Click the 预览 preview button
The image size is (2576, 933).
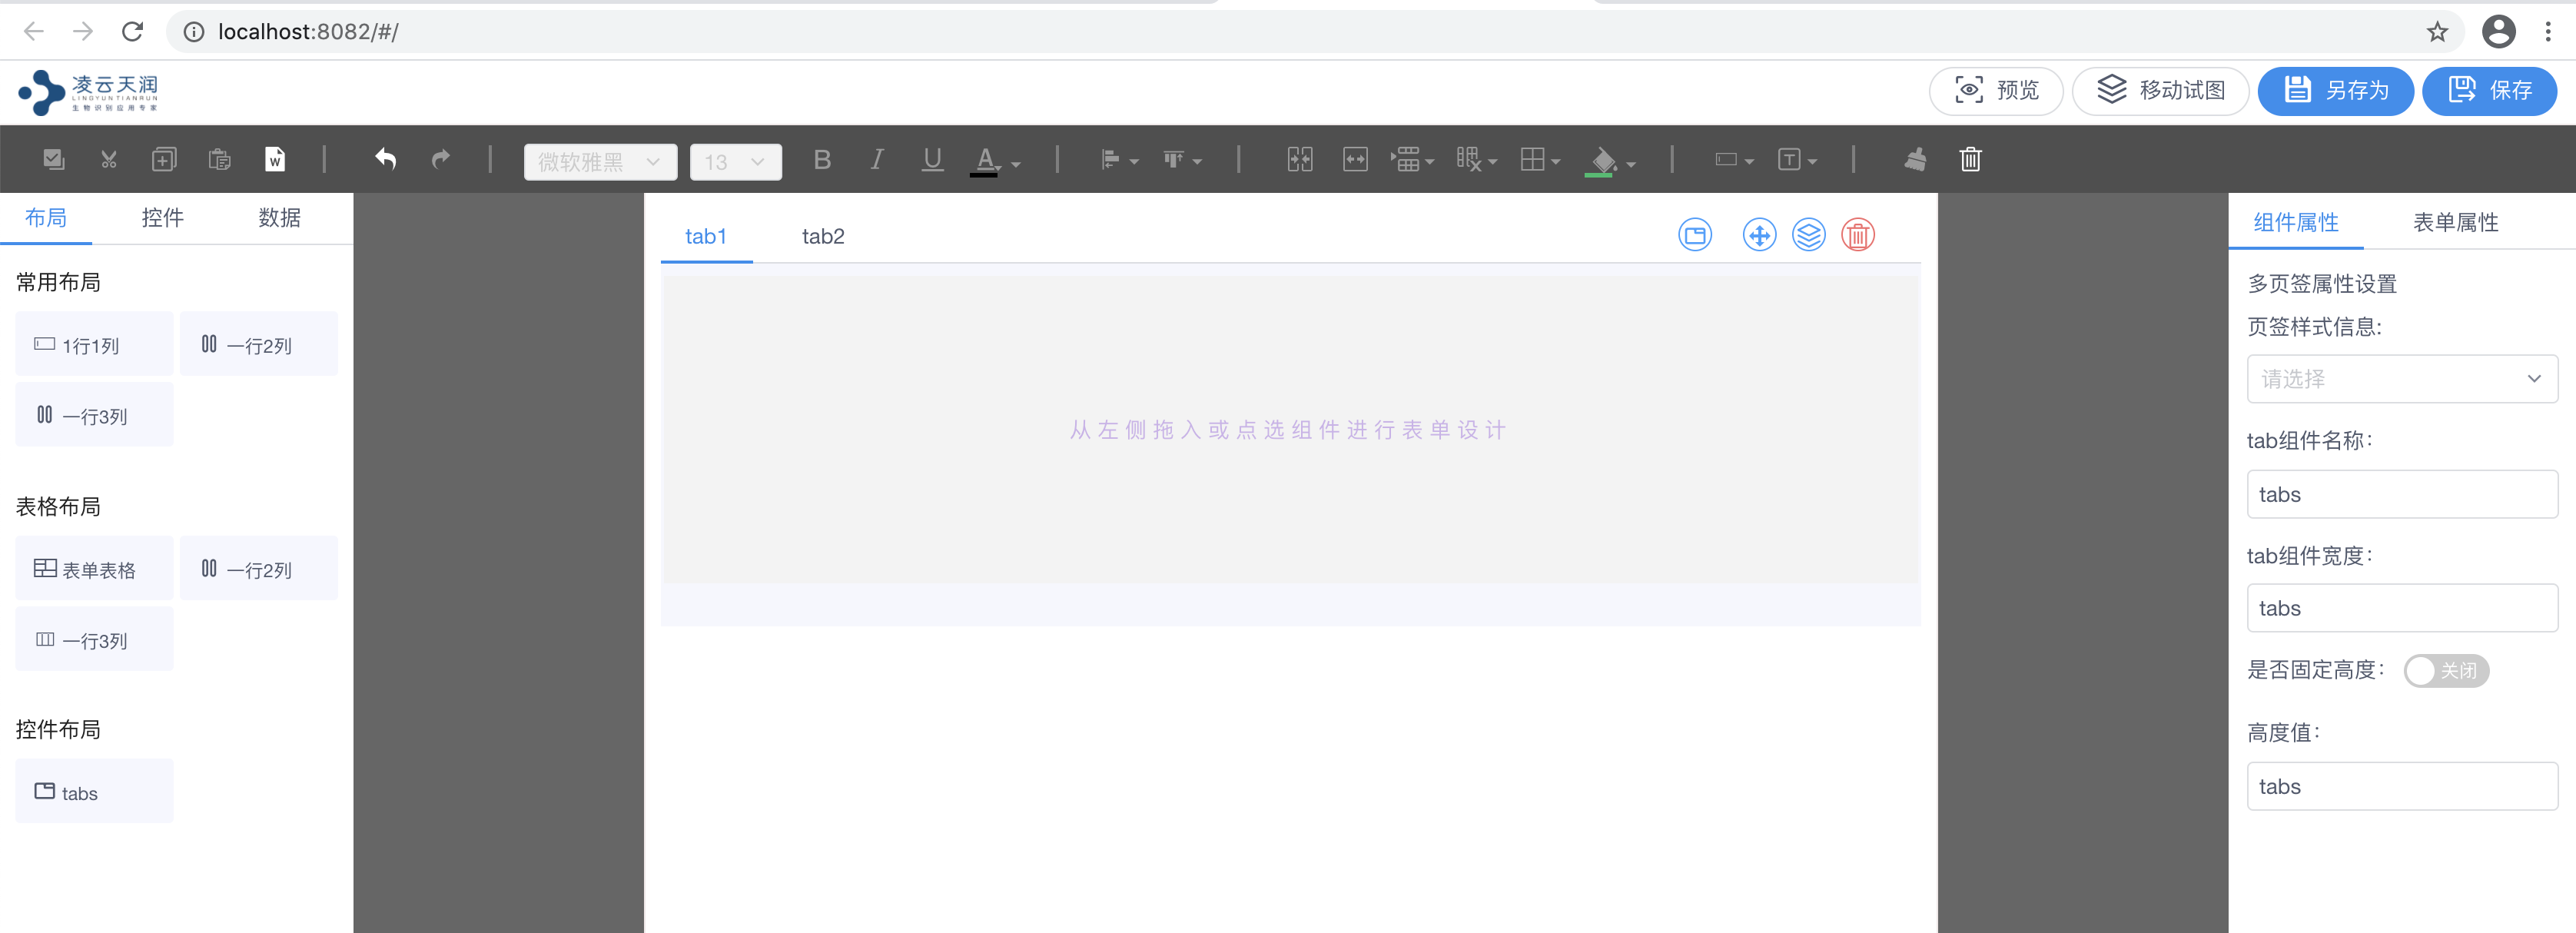point(1996,91)
